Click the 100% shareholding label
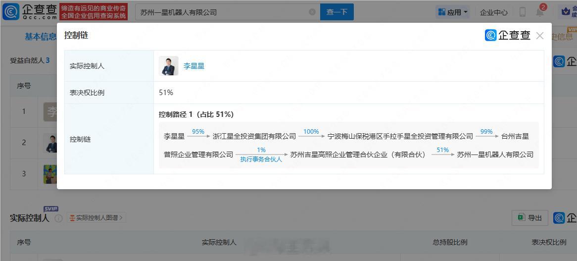The width and height of the screenshot is (577, 261). (311, 131)
